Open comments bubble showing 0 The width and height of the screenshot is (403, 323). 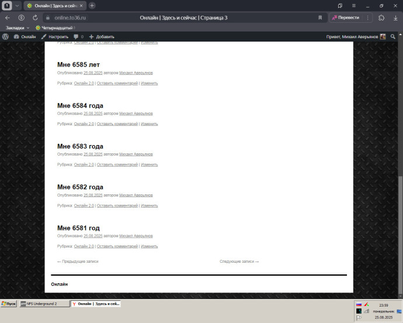point(78,37)
